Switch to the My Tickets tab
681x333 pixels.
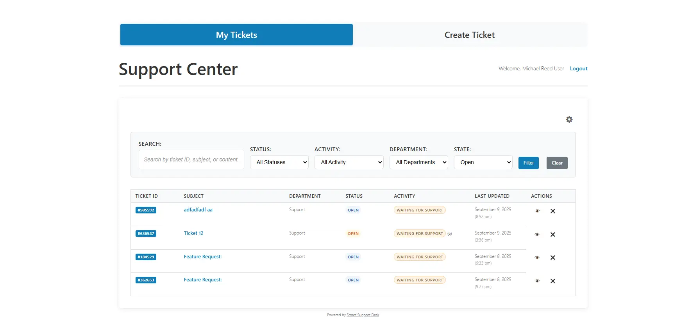click(x=236, y=35)
